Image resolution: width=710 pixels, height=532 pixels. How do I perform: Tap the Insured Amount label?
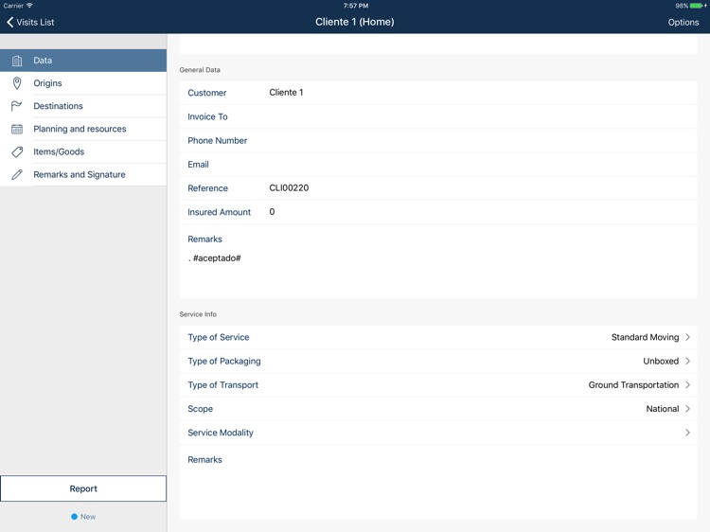point(220,212)
